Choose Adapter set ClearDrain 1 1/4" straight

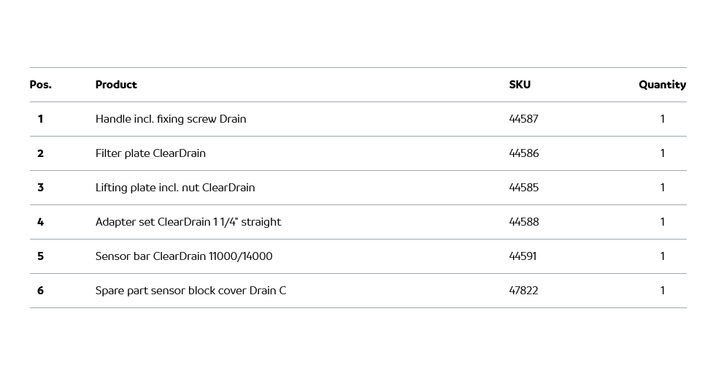pos(188,222)
